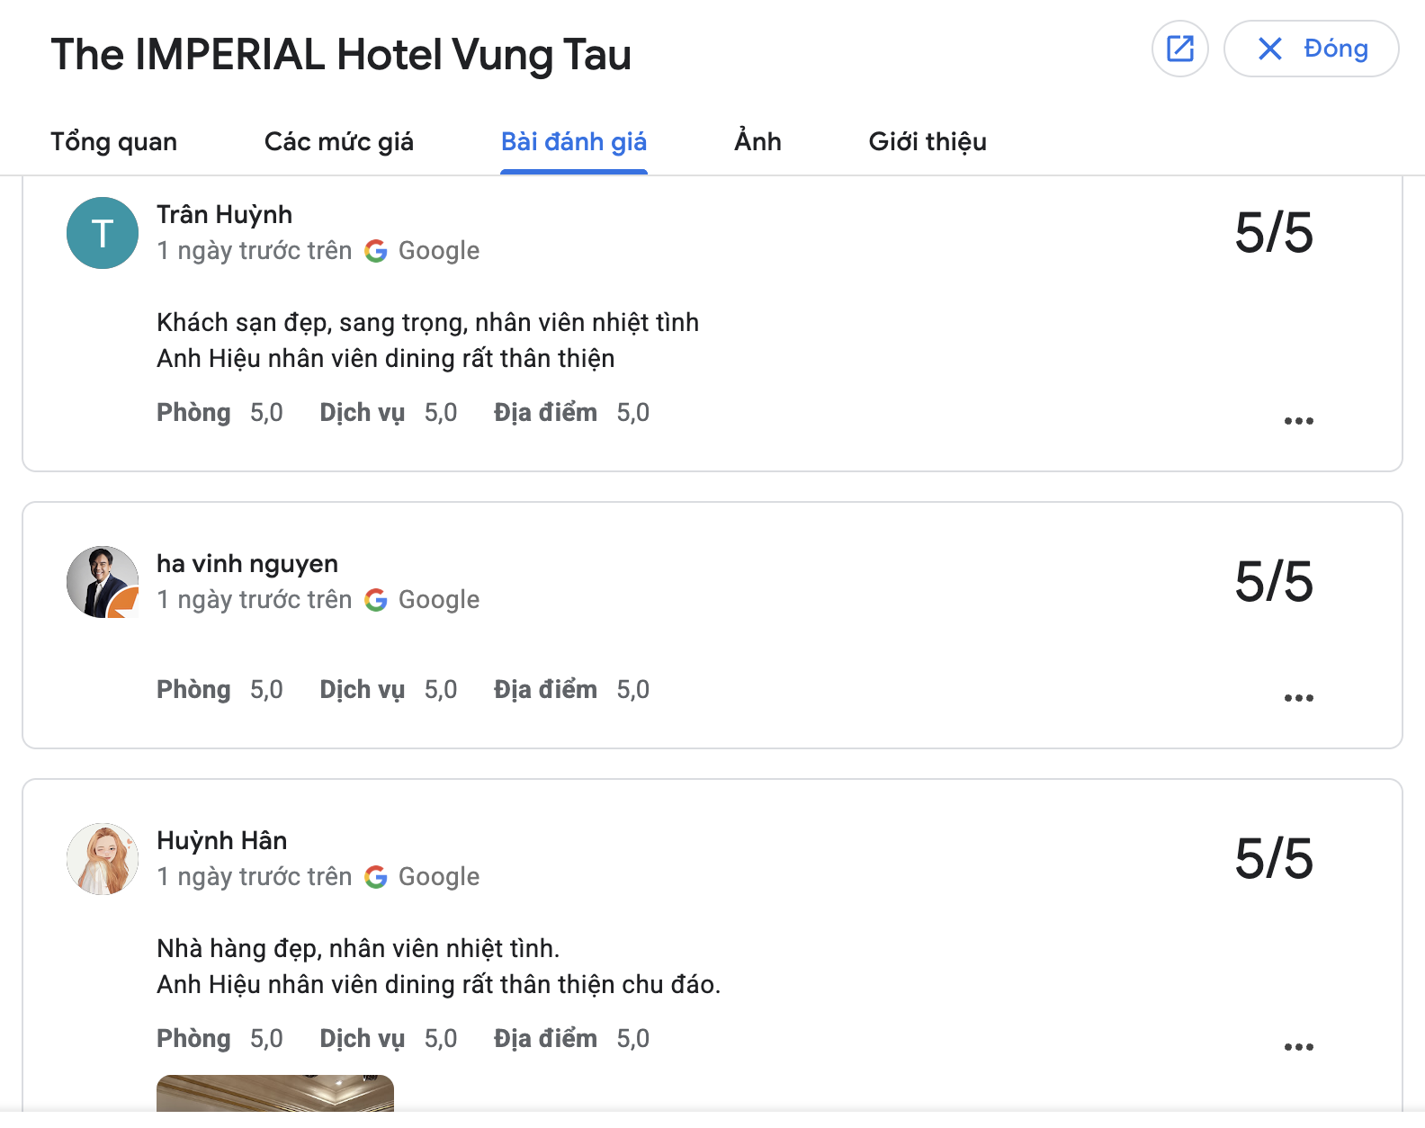The image size is (1425, 1128).
Task: Click Dịch vụ 5,0 in ha vinh nguyen's review
Action: coord(389,689)
